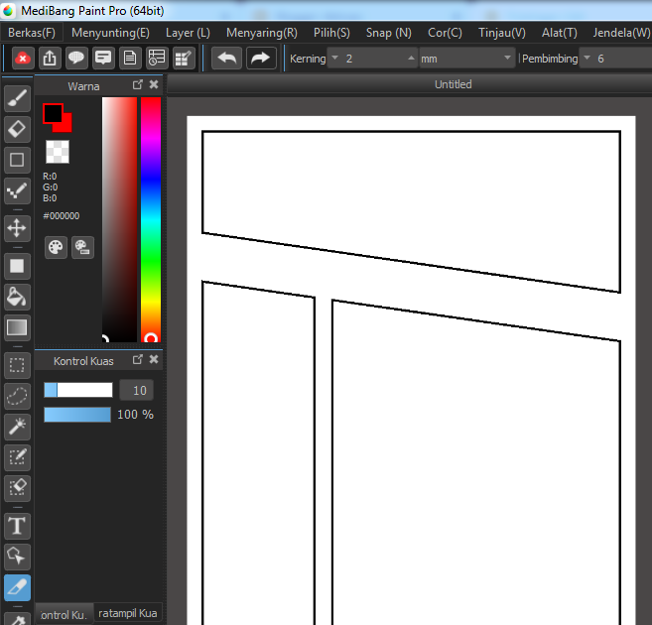Open the Pilih(S) menu
This screenshot has width=652, height=625.
tap(331, 33)
